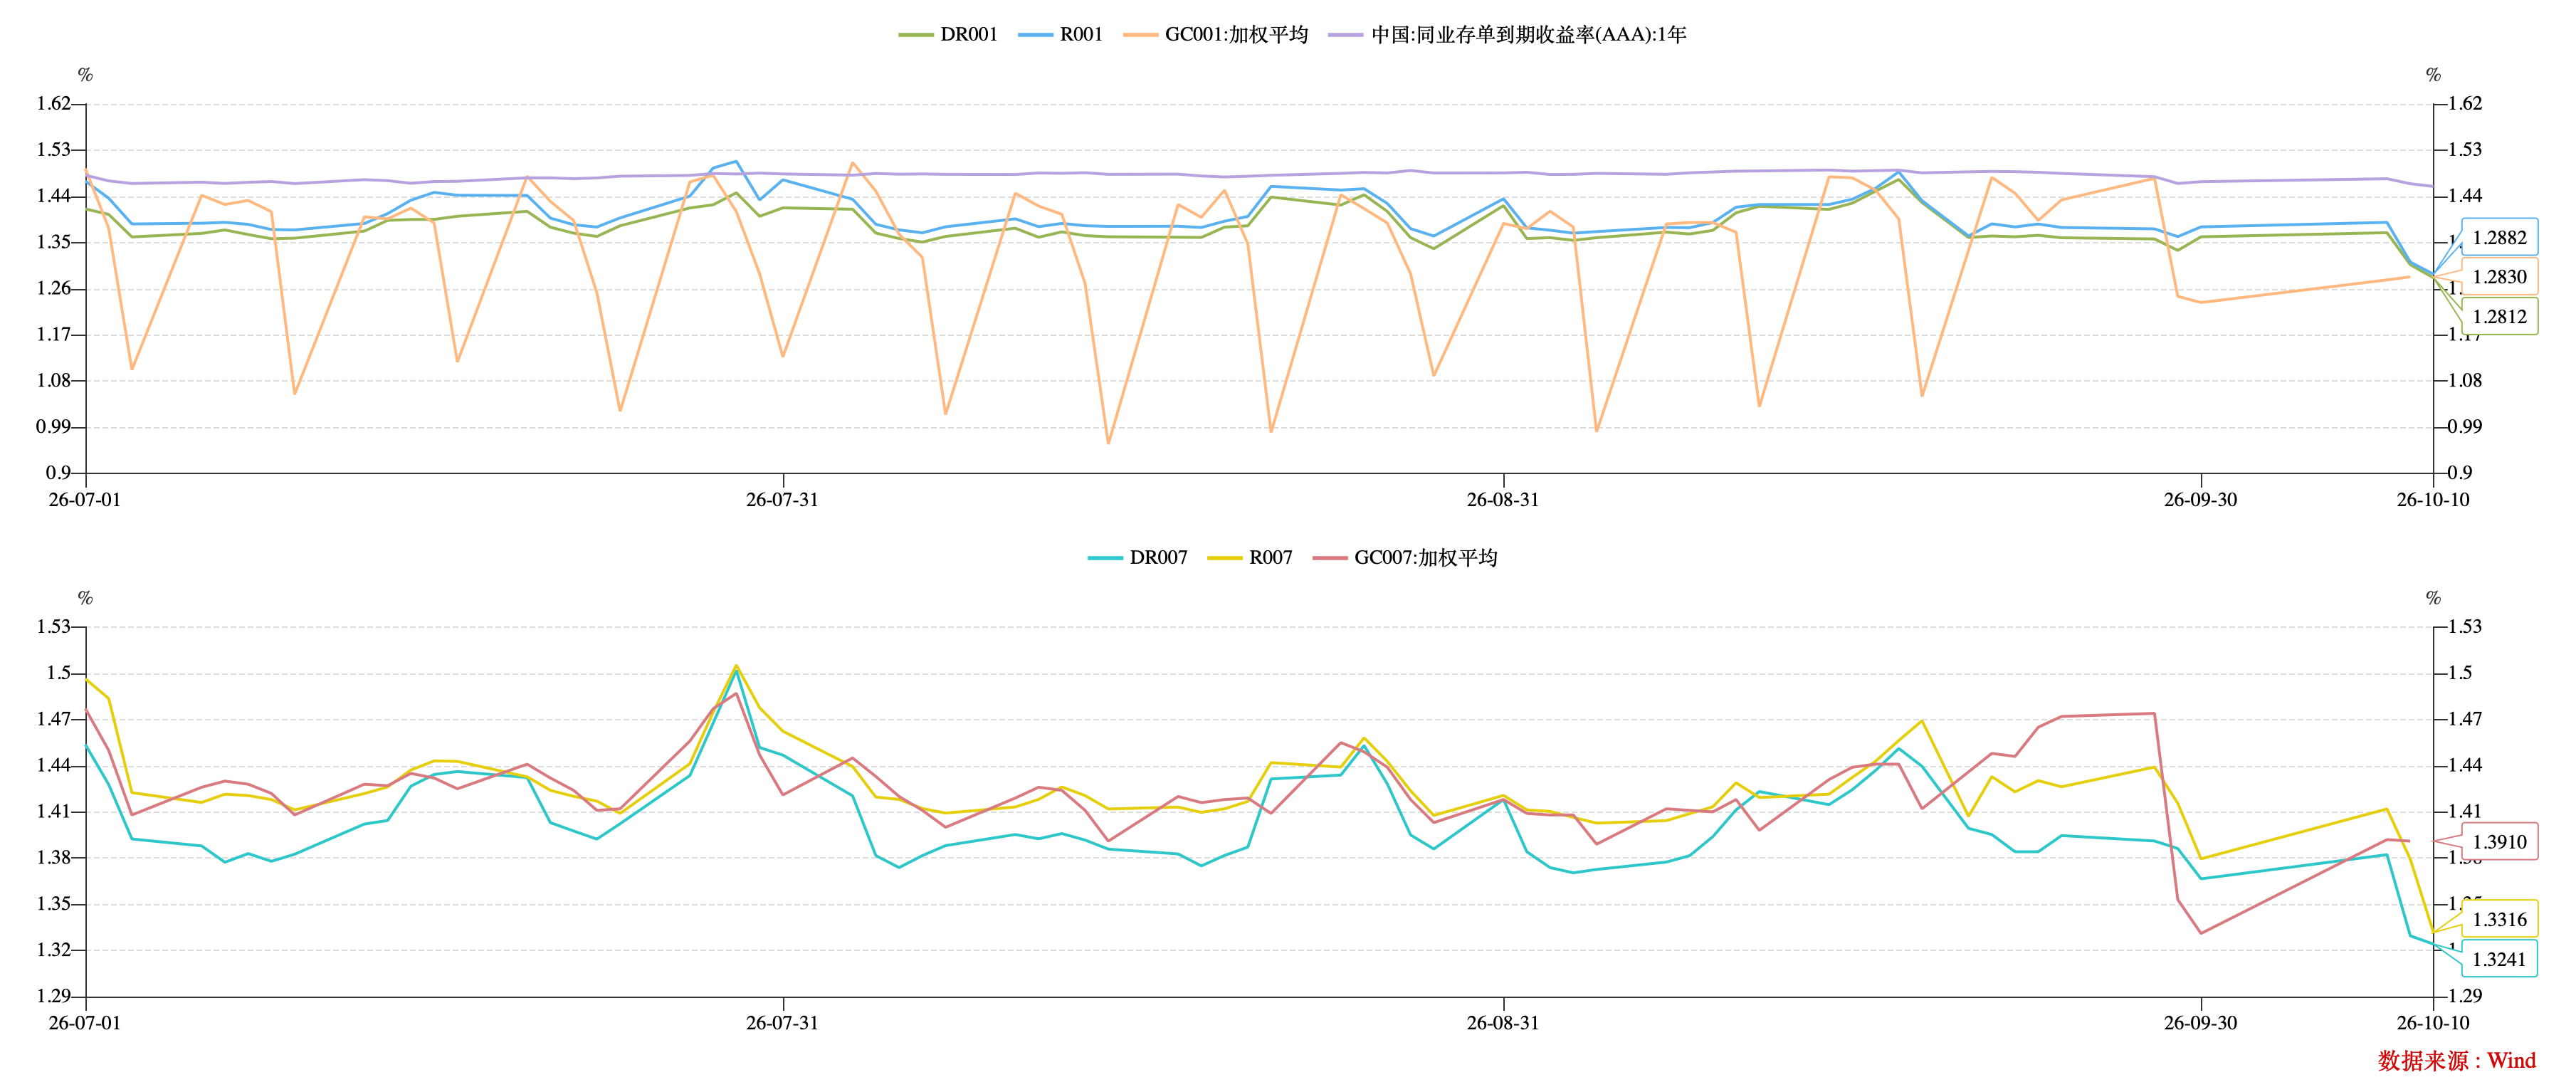Click the 1.3316 R007 value label
This screenshot has width=2576, height=1092.
tap(2499, 920)
